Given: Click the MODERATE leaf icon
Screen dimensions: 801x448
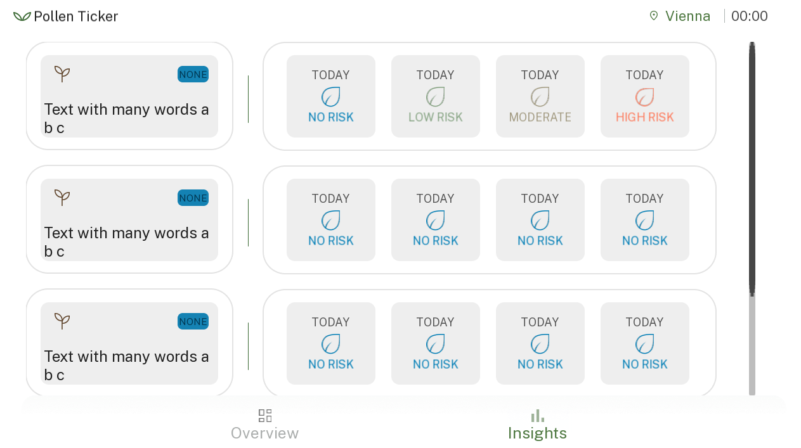Looking at the screenshot, I should click(540, 97).
